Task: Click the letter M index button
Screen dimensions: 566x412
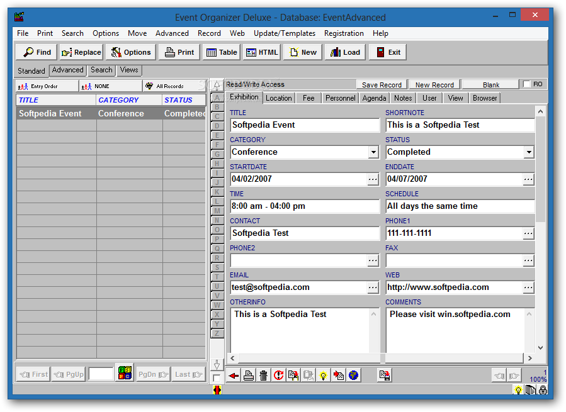Action: click(x=217, y=211)
